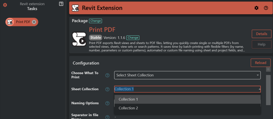Open the package Details
The width and height of the screenshot is (273, 119).
tap(261, 34)
